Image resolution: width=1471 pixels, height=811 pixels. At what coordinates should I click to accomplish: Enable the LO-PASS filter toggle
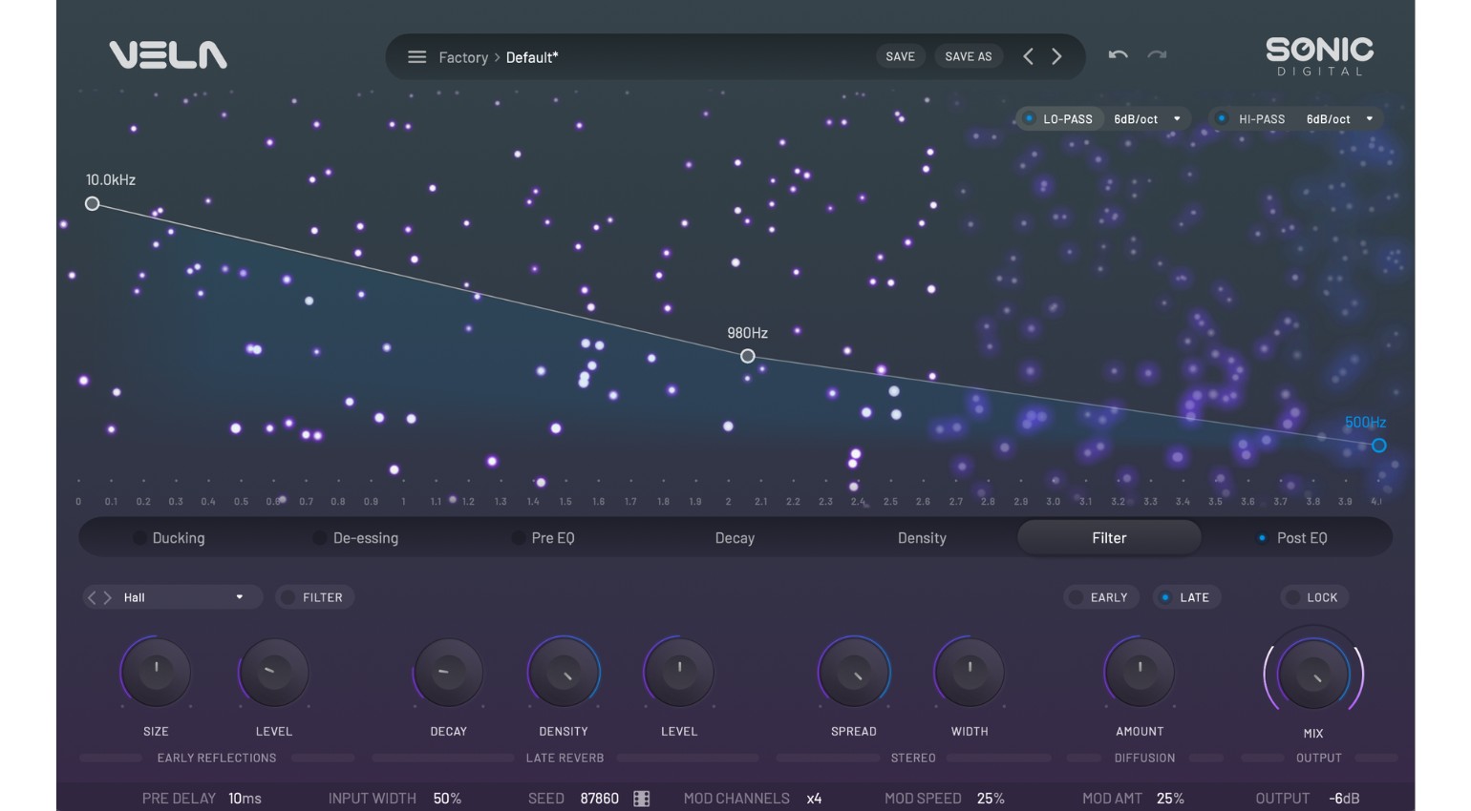click(1029, 118)
